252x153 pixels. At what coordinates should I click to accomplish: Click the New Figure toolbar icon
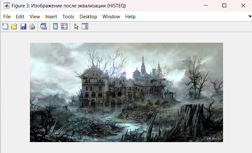[x=5, y=26]
